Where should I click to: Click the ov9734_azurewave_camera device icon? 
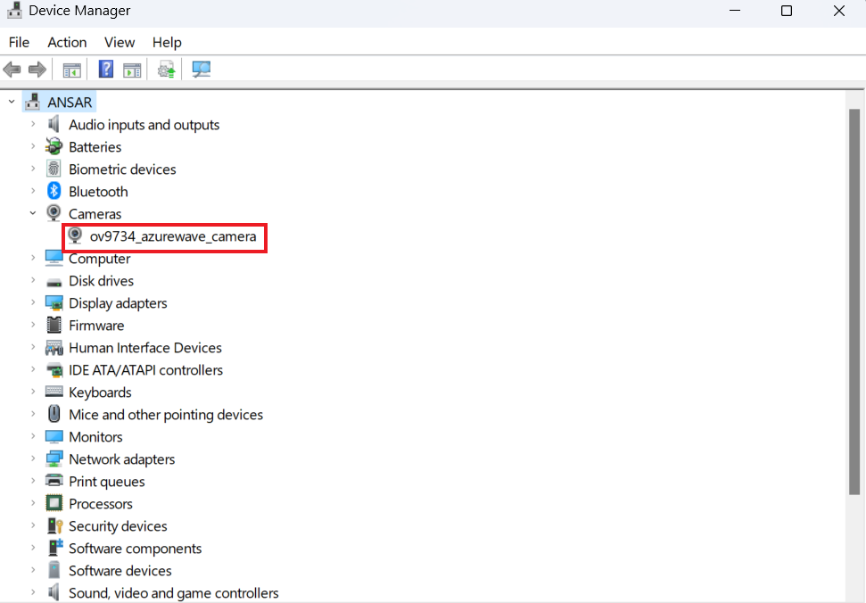(x=75, y=235)
